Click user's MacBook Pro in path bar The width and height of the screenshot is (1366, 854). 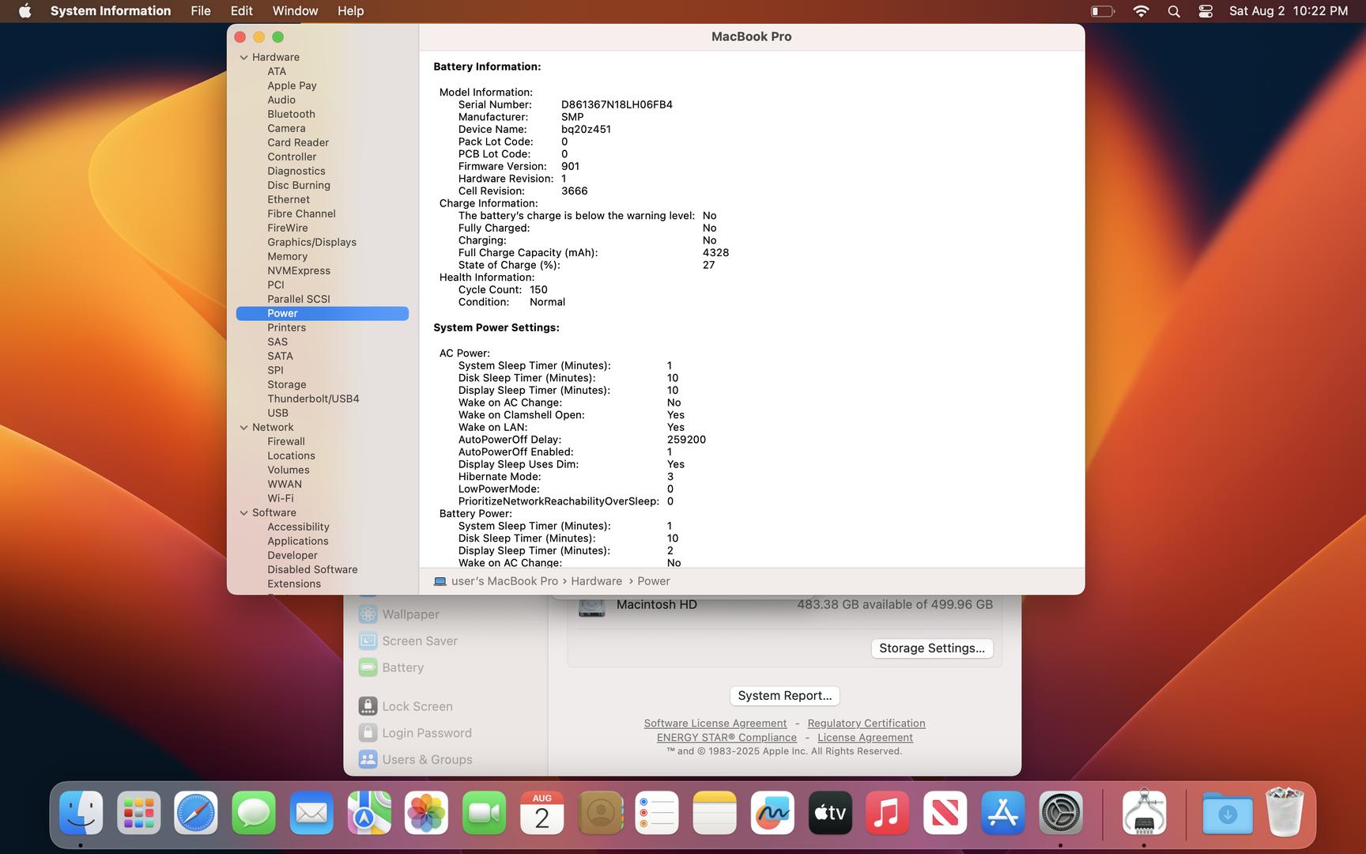496,581
